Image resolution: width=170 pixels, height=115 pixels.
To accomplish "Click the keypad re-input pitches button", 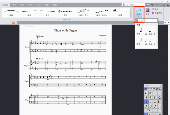I will coord(146,93).
